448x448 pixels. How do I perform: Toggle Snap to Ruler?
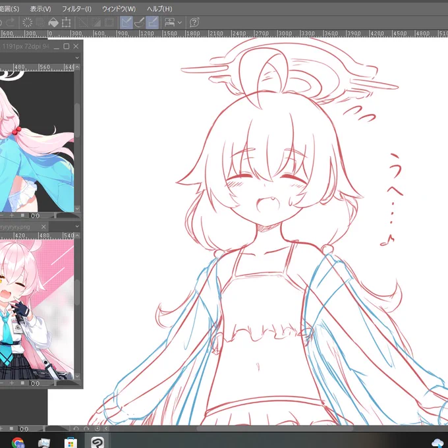point(126,22)
